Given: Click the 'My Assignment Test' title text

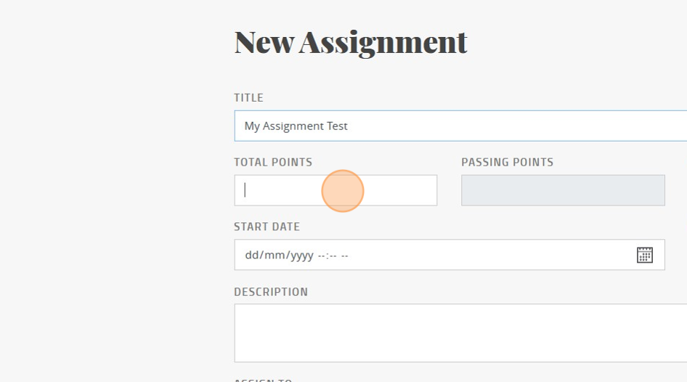Looking at the screenshot, I should coord(296,126).
